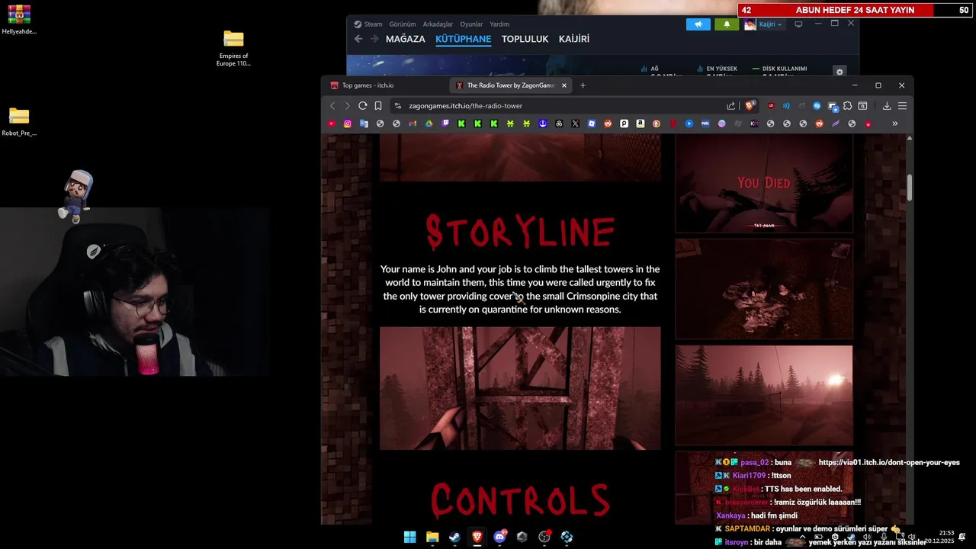Open Steam downloads settings gear
This screenshot has width=976, height=549.
pyautogui.click(x=840, y=72)
